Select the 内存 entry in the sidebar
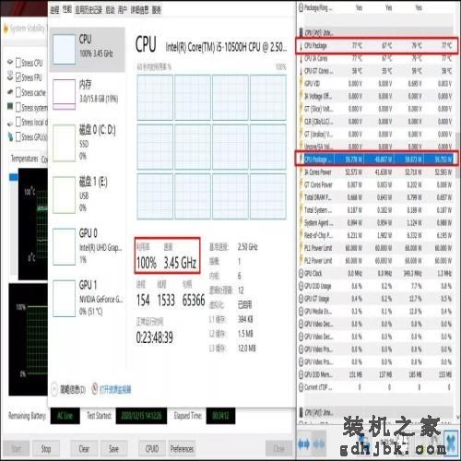The image size is (461, 461). (88, 94)
